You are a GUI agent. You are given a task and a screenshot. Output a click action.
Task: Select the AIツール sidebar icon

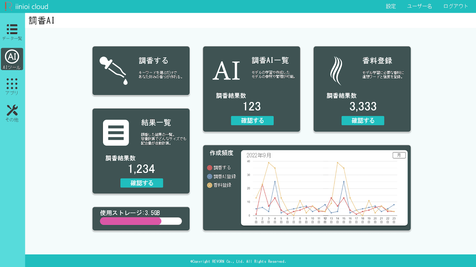pyautogui.click(x=12, y=59)
